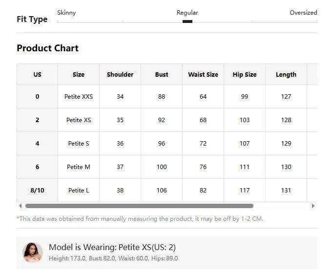Image resolution: width=332 pixels, height=277 pixels.
Task: Click shoulder value 36 for Petite S
Action: [x=120, y=144]
